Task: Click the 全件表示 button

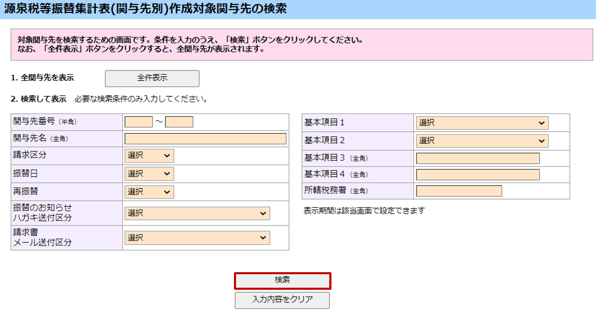Action: click(152, 78)
